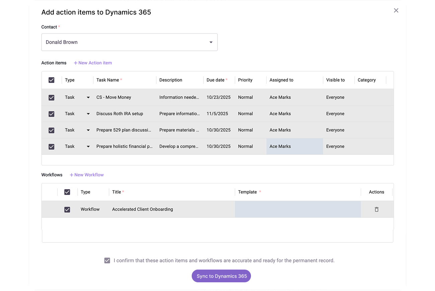Open Type dropdown for Prepare 529 plan row
435x291 pixels.
point(88,130)
